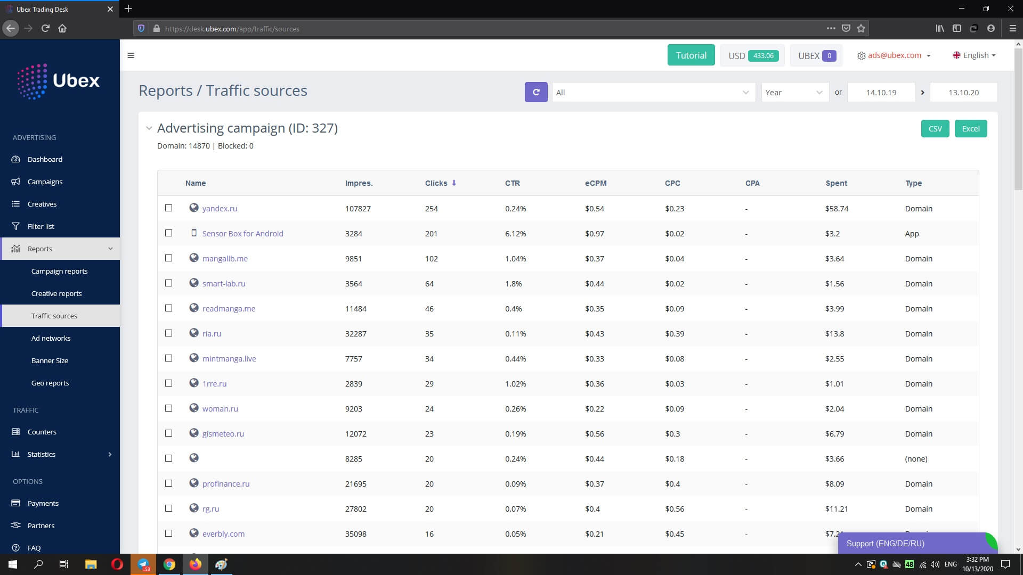Sort by the Impres. column header
Image resolution: width=1023 pixels, height=575 pixels.
[359, 183]
